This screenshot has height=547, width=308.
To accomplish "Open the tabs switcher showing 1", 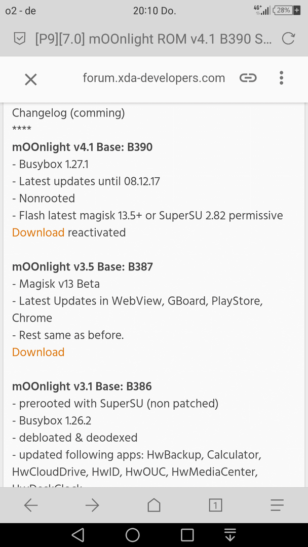I will [x=216, y=505].
